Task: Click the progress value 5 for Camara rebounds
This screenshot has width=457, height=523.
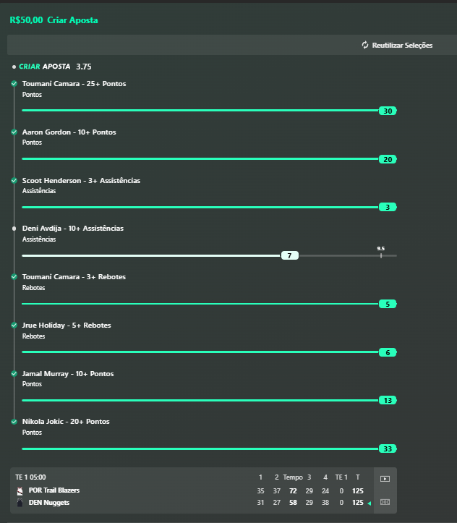Action: [x=388, y=304]
